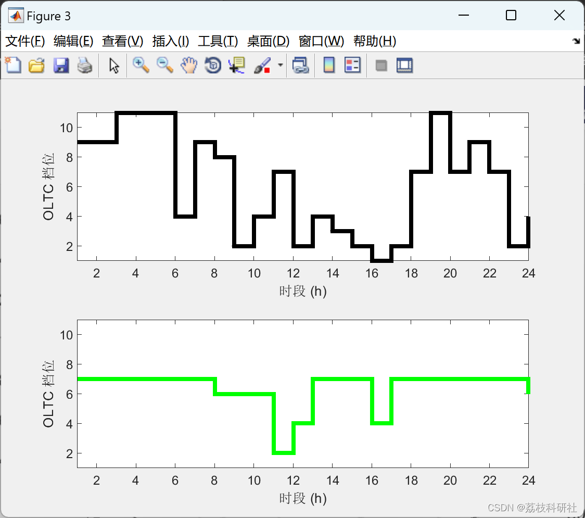Click y-axis tick label 8 in bottom plot
Viewport: 585px width, 518px height.
click(70, 364)
